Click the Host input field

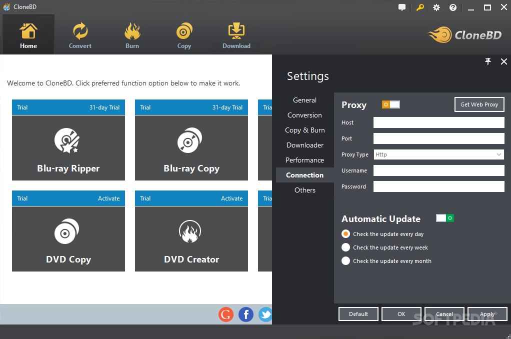(x=438, y=122)
